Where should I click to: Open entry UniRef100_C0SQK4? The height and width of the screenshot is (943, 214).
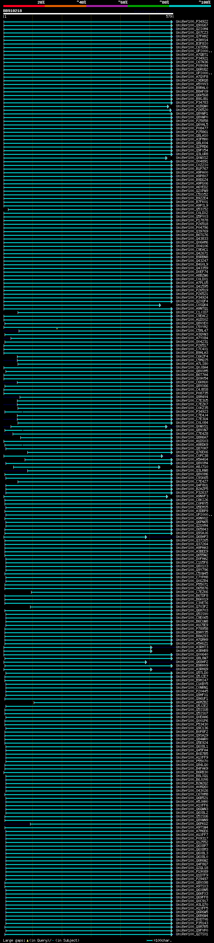tap(192, 305)
